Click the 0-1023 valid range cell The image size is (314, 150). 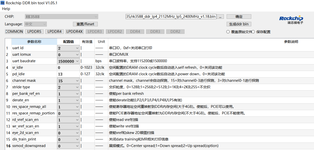(87, 68)
